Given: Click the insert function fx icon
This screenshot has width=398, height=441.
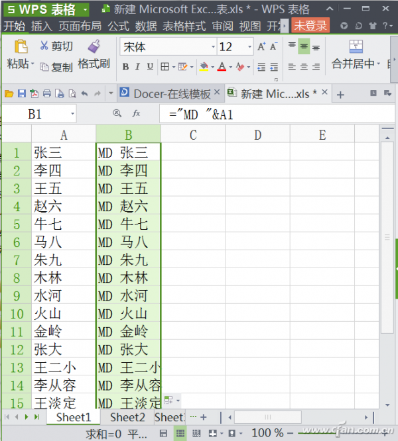Looking at the screenshot, I should click(x=136, y=113).
